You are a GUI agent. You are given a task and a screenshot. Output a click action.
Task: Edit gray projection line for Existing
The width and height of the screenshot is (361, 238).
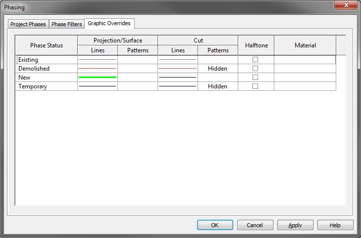coord(98,60)
